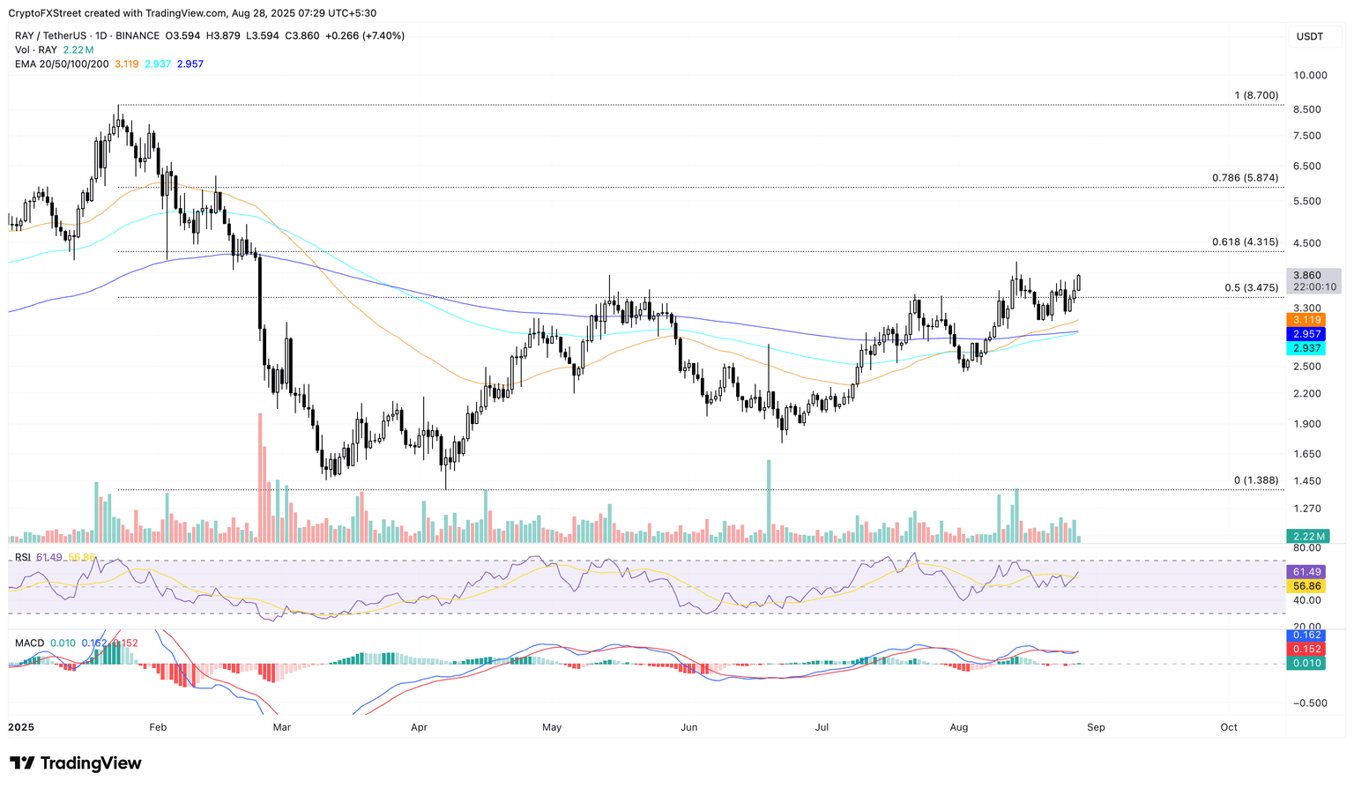Click the cyan 2.937 EMA axis tag
Screen dimensions: 1354x788
pyautogui.click(x=1306, y=348)
